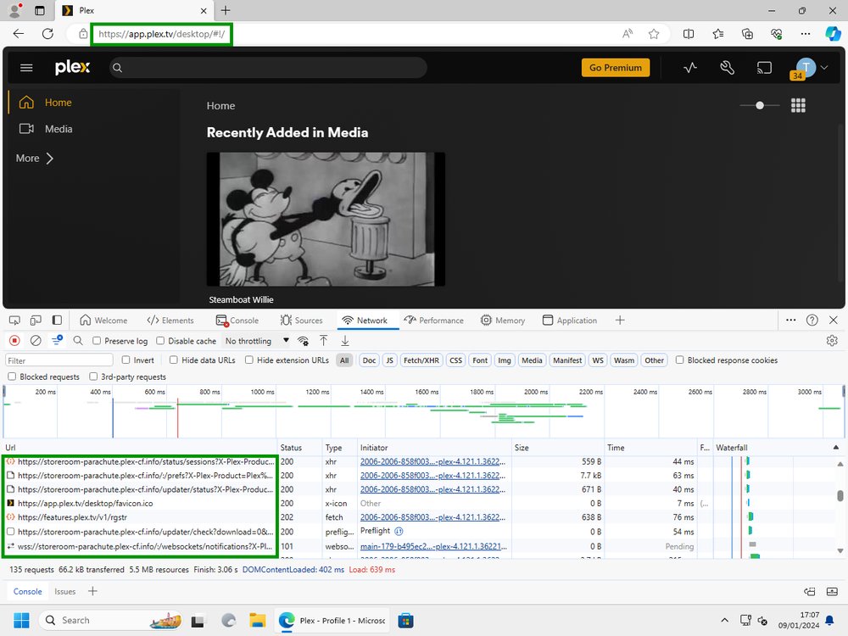Open DevTools help icon
This screenshot has width=848, height=636.
coord(812,321)
